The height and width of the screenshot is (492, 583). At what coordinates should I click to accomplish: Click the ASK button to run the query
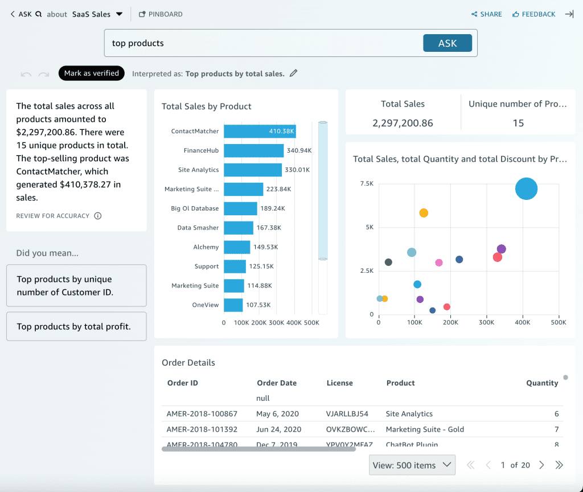coord(447,43)
